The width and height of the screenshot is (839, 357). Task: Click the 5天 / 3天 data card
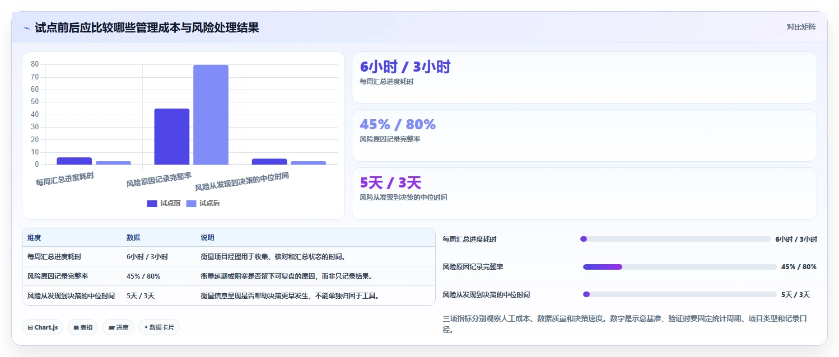tap(584, 194)
